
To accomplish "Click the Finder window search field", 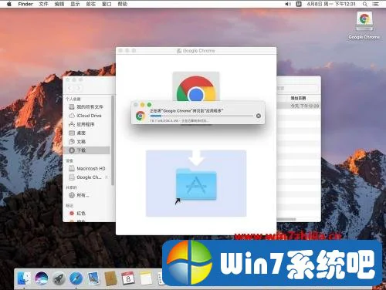I will [297, 88].
